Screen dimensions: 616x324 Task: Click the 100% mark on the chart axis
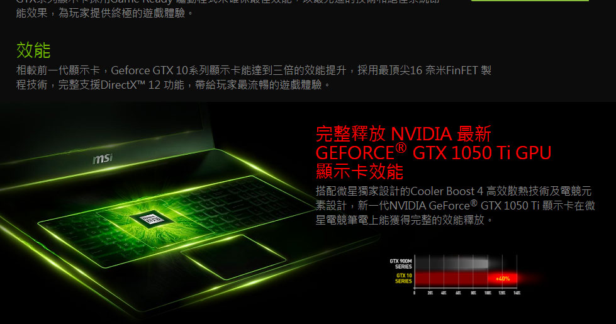(x=488, y=293)
